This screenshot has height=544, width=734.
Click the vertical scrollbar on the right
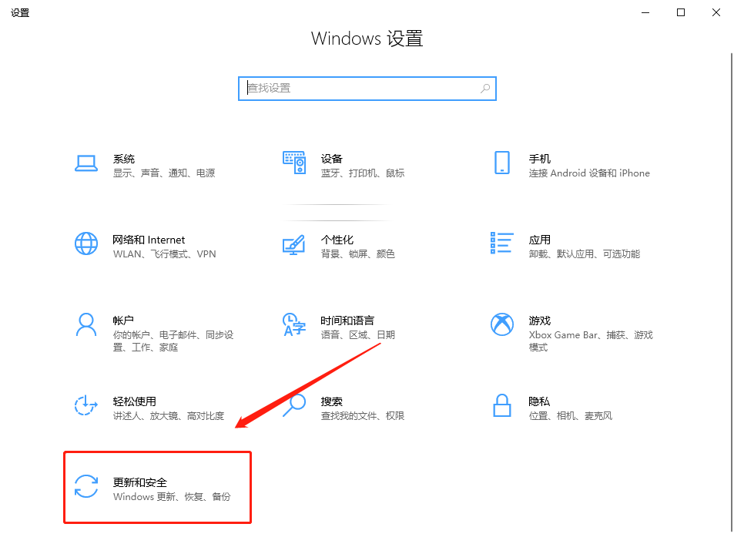731,292
